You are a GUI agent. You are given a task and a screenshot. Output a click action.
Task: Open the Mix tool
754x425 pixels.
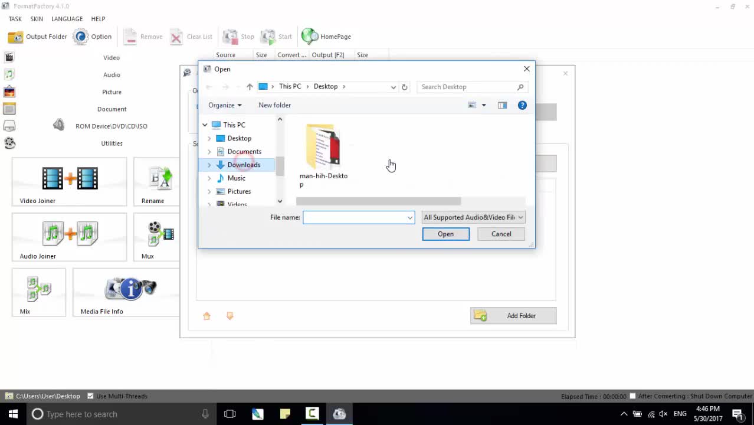pos(39,292)
